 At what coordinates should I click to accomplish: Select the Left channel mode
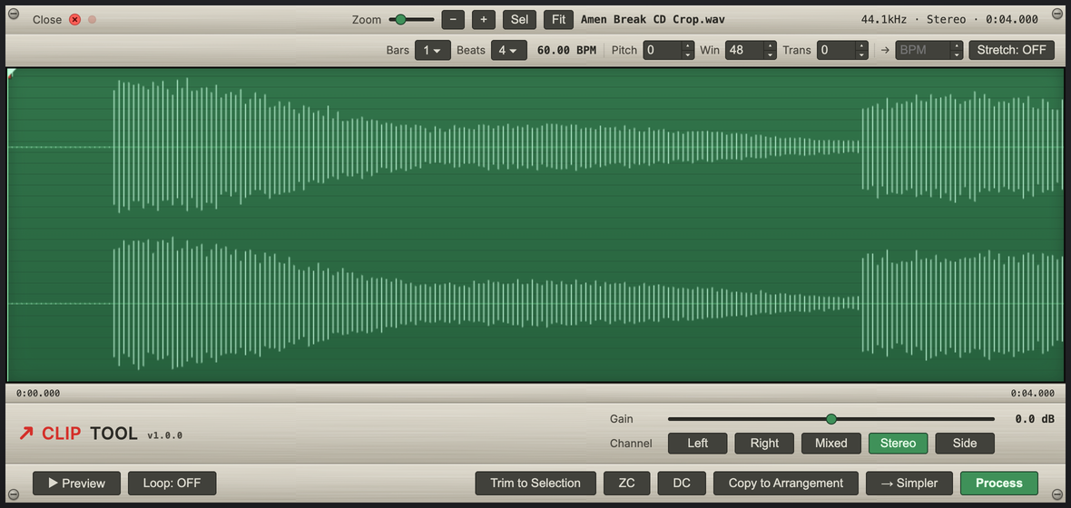[697, 443]
